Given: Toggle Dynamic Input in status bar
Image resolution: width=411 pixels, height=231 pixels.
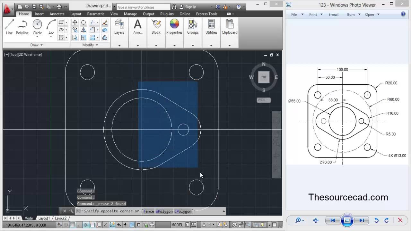Looking at the screenshot, I should pyautogui.click(x=118, y=225).
